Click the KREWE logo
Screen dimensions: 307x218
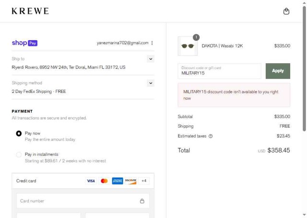(30, 11)
